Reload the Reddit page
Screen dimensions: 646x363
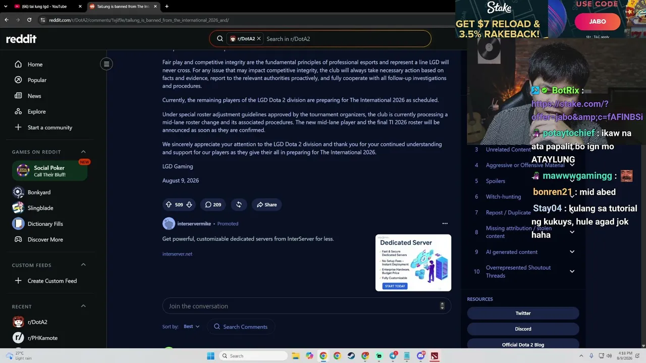[29, 20]
